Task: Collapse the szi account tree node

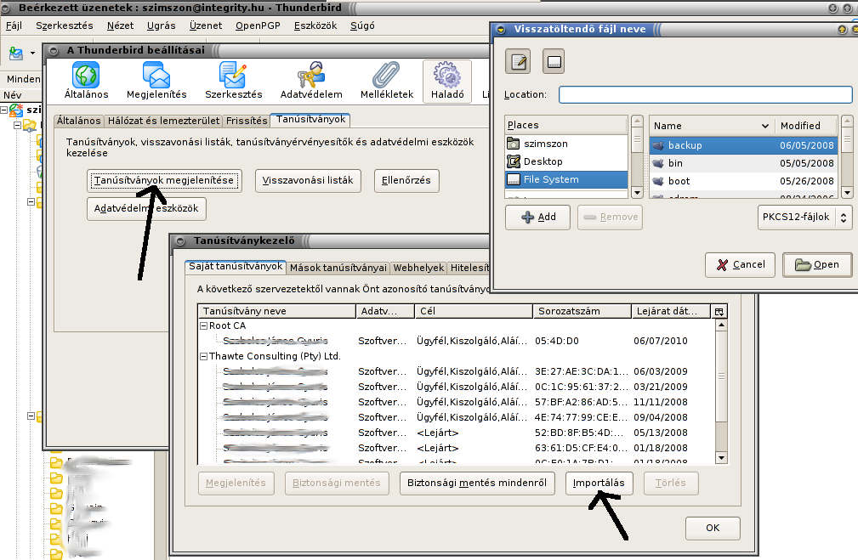Action: click(4, 110)
